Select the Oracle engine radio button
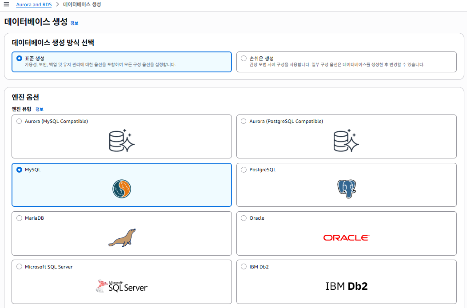This screenshot has width=467, height=308. (x=243, y=218)
